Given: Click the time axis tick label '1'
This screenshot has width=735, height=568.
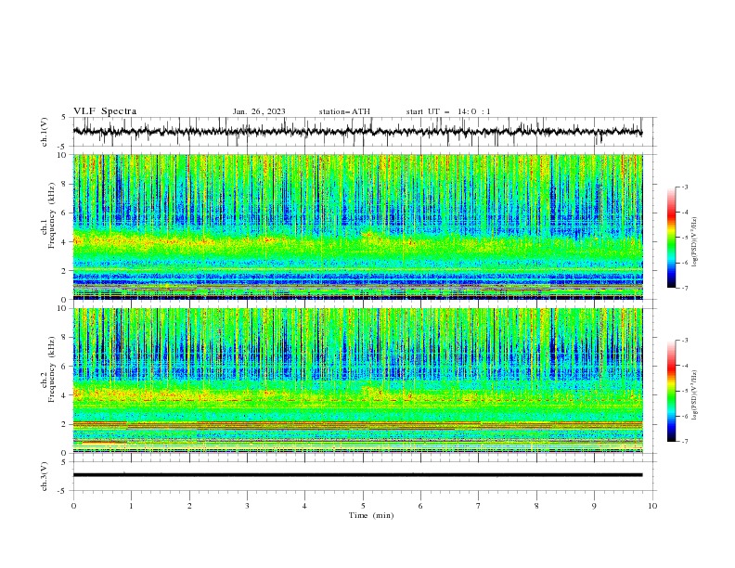Looking at the screenshot, I should tap(131, 506).
